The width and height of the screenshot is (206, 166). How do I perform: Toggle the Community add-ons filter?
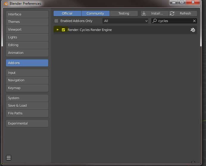pos(95,13)
